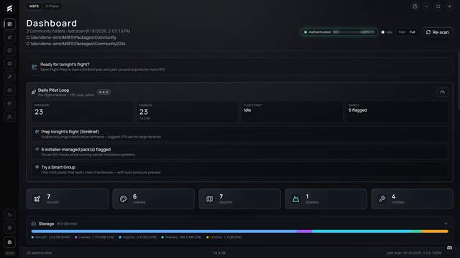Viewport: 460px width, 258px height.
Task: Click the Idle status indicator dot
Action: (382, 32)
